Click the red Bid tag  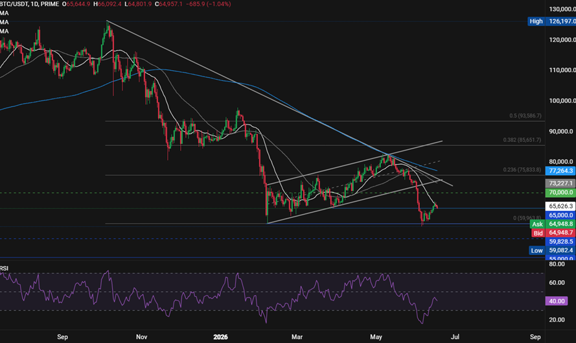[538, 233]
